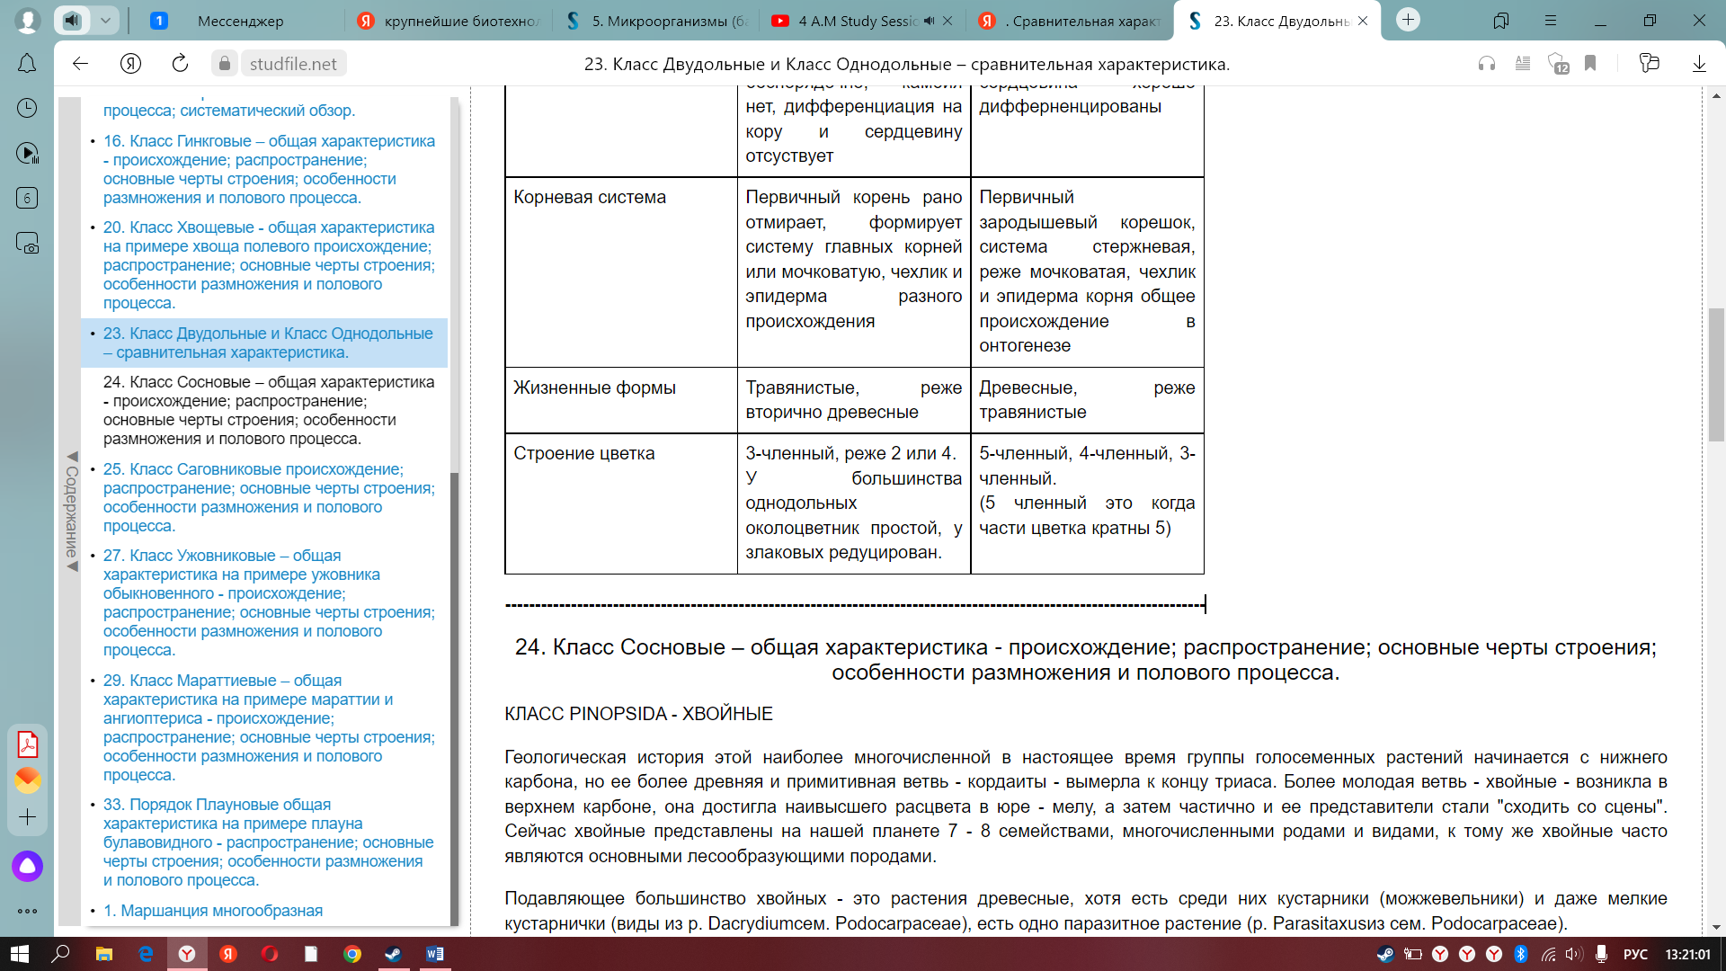Select the Корневая система table cell

tap(621, 272)
